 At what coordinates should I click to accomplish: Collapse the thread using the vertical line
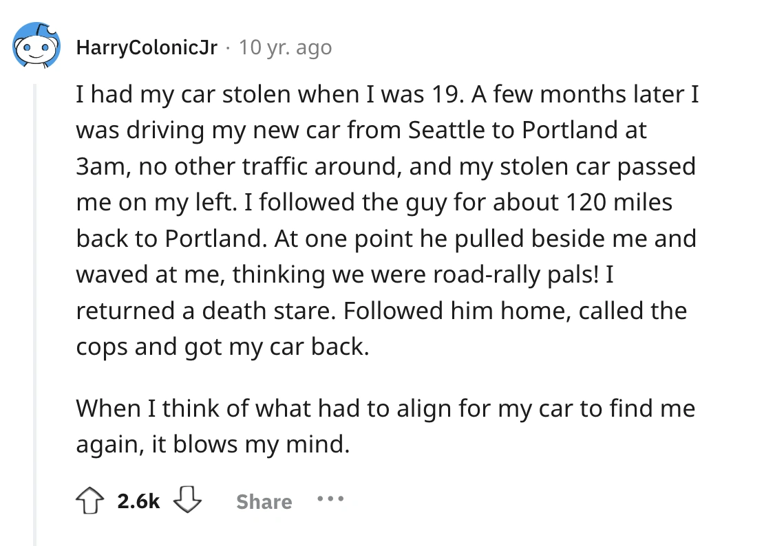click(x=35, y=309)
